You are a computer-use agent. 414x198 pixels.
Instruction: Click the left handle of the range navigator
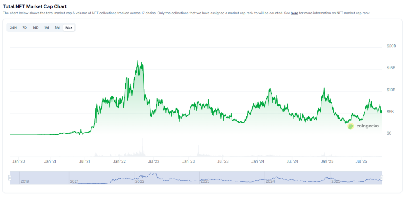[11, 178]
